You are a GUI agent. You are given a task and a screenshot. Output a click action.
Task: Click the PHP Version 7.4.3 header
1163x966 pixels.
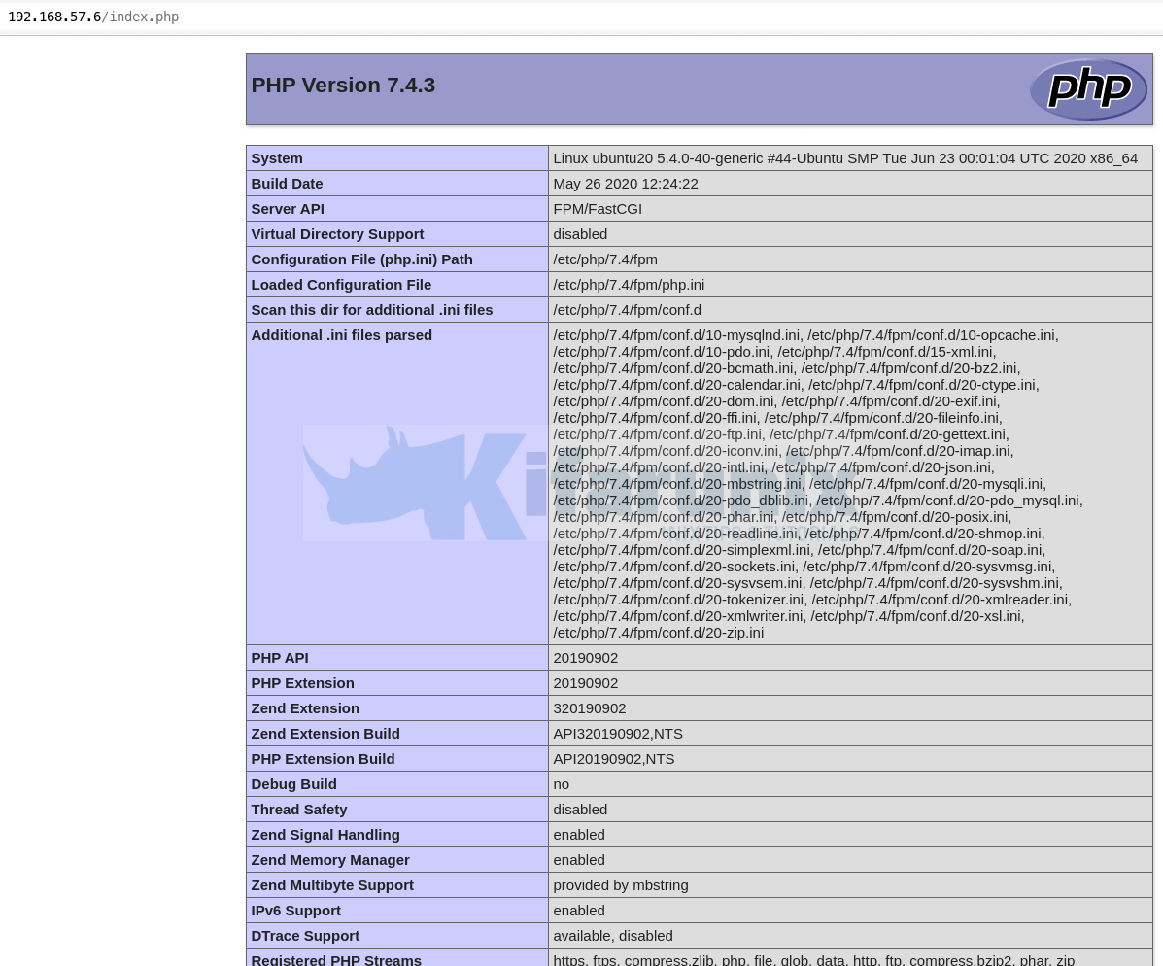pos(342,85)
